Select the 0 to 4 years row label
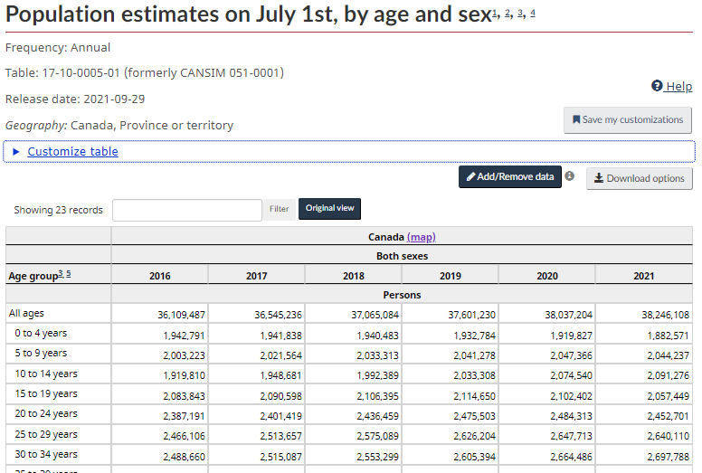 point(41,333)
